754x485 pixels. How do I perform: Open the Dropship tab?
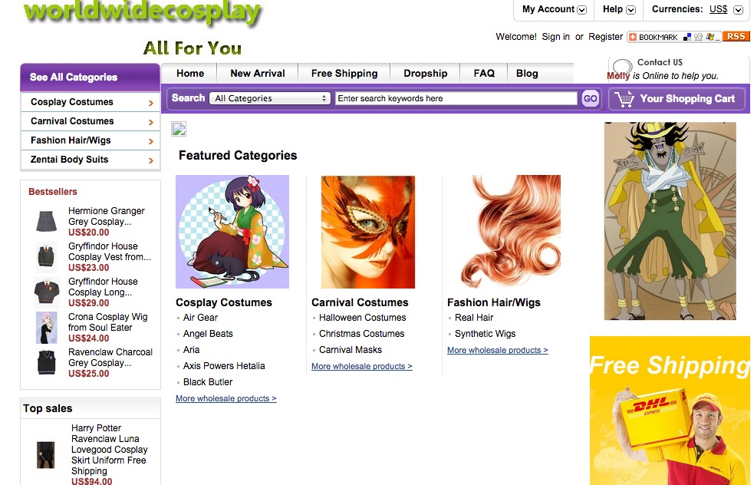425,74
